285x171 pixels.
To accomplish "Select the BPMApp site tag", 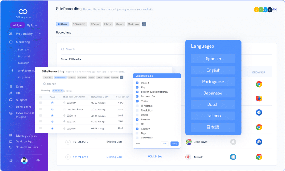I will (x=95, y=24).
